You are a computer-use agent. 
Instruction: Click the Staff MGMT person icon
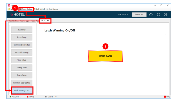(34, 9)
